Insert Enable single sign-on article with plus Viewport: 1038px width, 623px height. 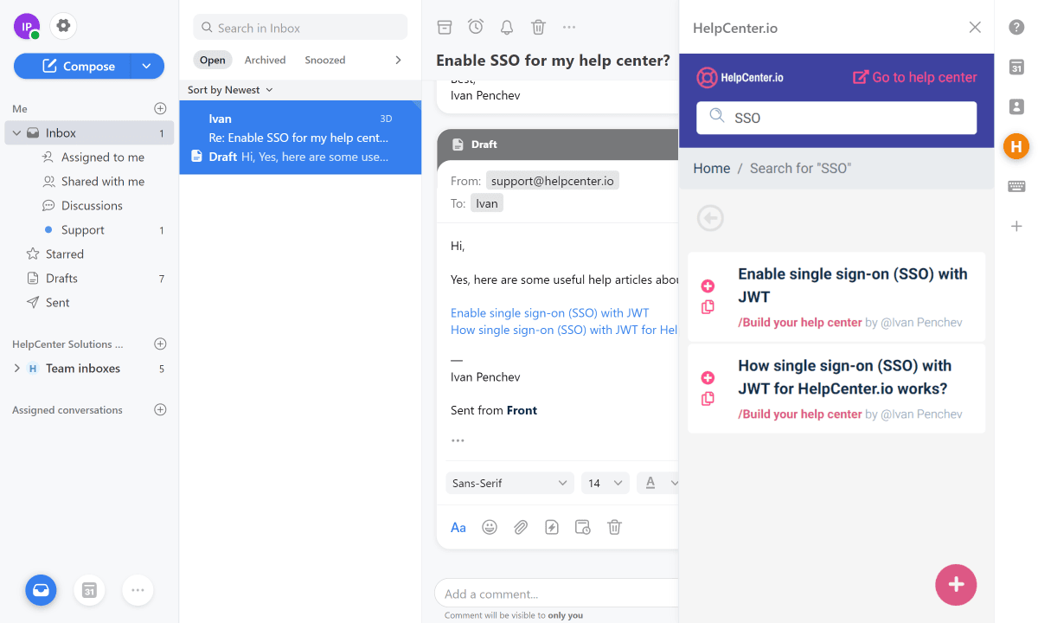tap(708, 286)
